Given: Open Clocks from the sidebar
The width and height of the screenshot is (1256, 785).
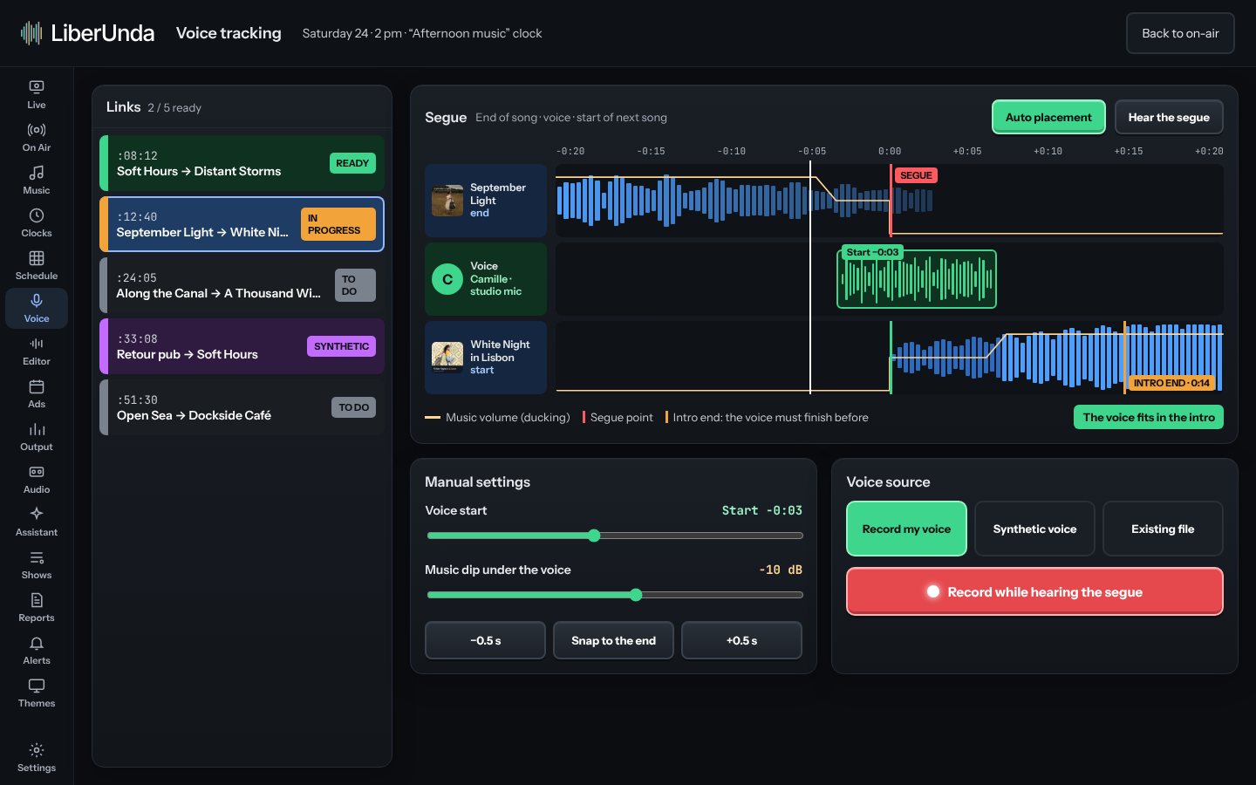Looking at the screenshot, I should point(37,223).
